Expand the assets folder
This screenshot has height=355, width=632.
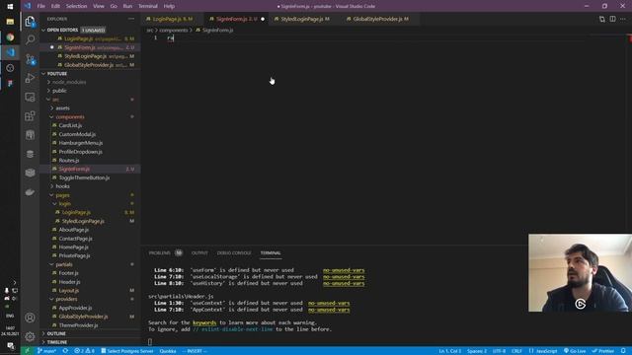click(x=62, y=108)
